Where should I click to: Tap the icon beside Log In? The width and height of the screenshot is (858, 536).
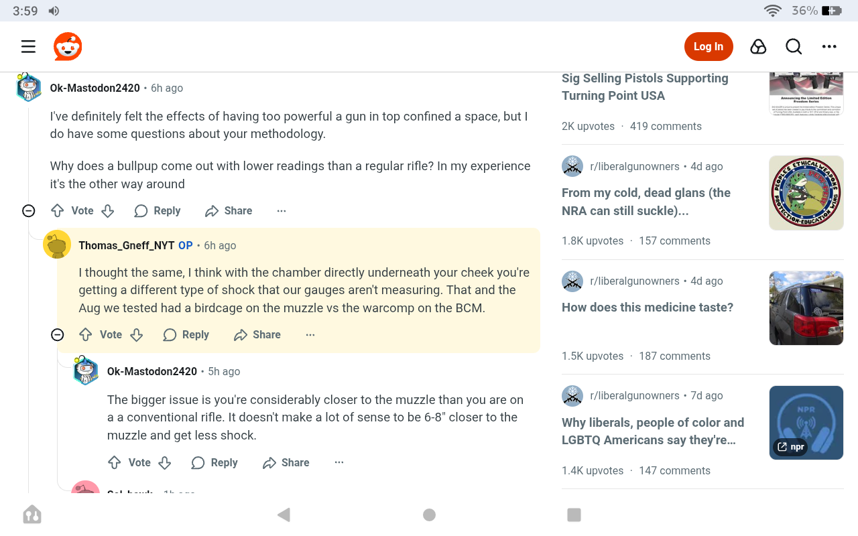click(758, 46)
